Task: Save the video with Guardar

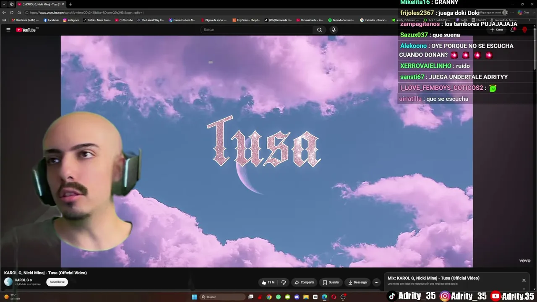Action: tap(331, 282)
